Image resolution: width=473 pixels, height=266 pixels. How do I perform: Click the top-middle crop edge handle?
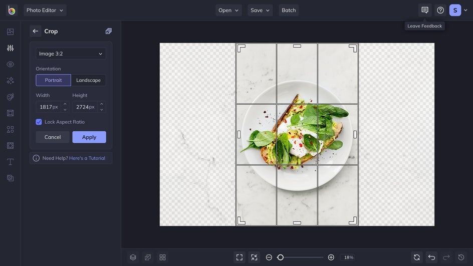click(x=297, y=46)
